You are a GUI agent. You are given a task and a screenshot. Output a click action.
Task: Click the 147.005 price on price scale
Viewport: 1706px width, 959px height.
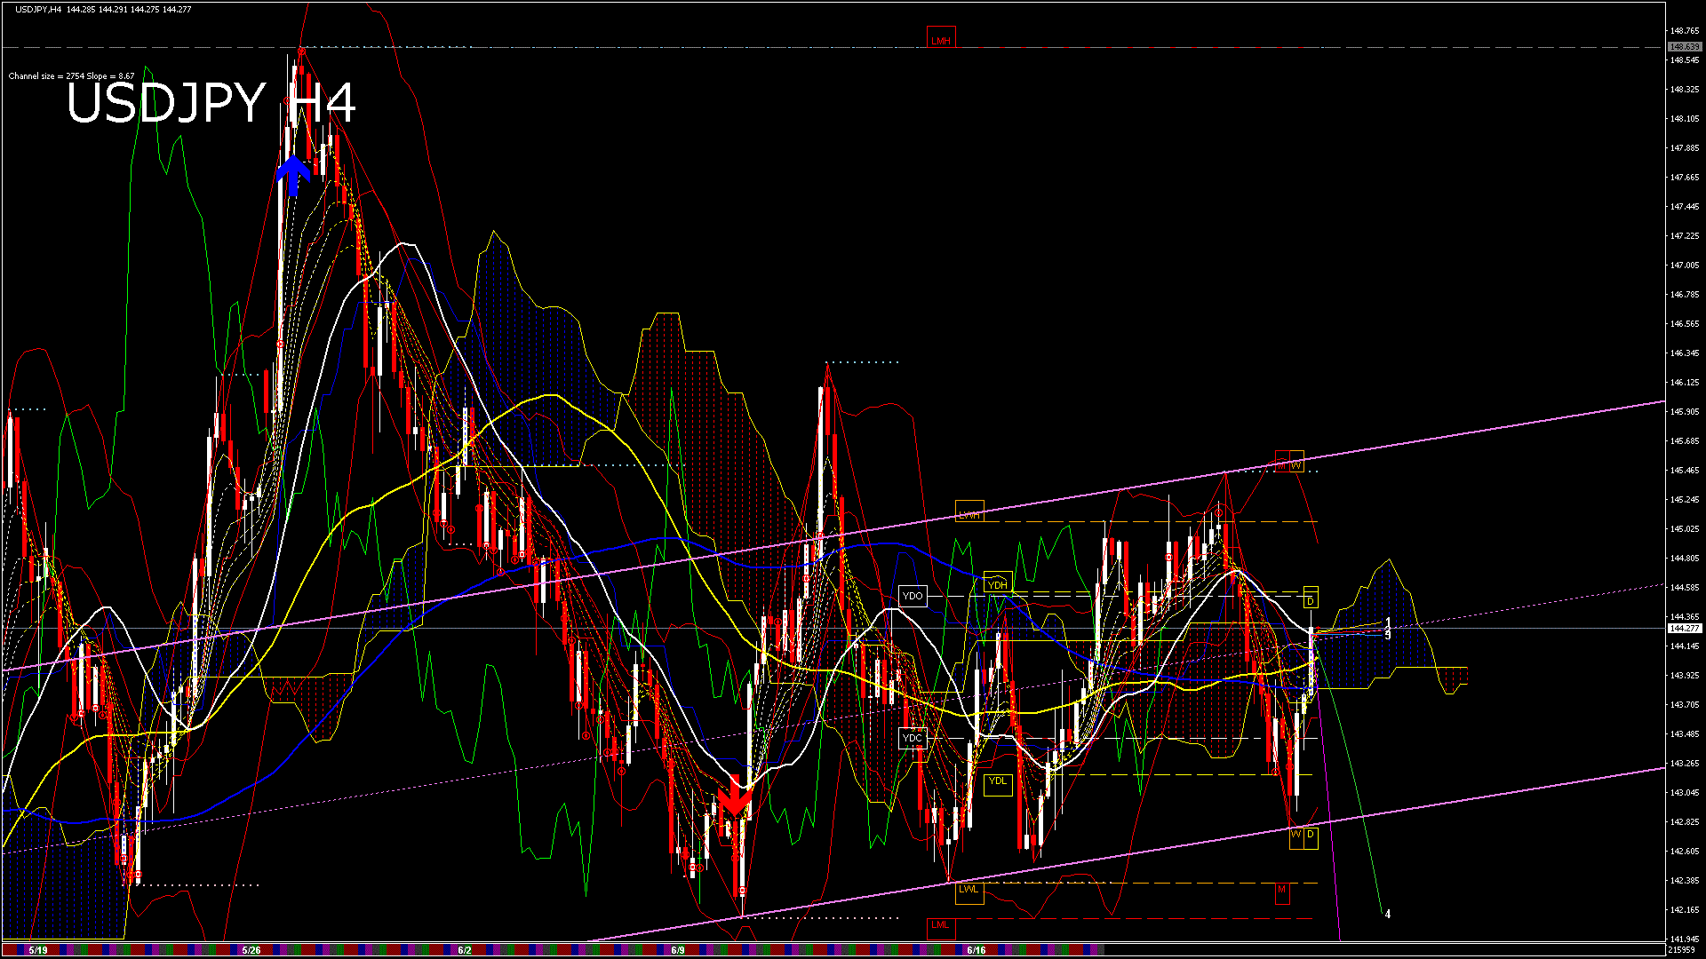point(1685,266)
